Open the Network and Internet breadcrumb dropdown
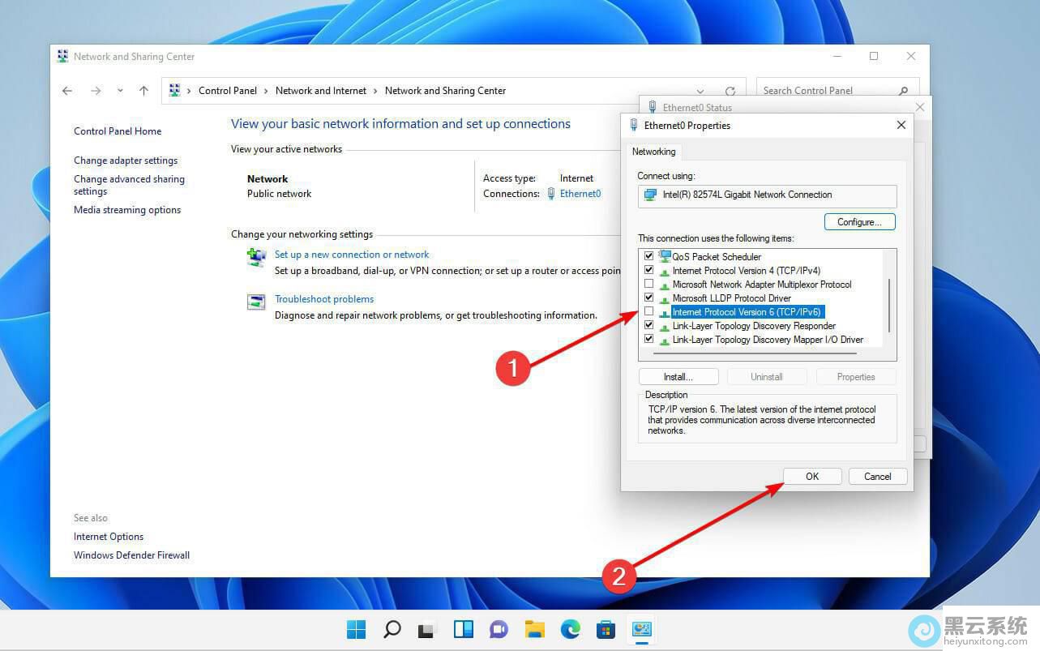This screenshot has height=651, width=1040. tap(377, 90)
